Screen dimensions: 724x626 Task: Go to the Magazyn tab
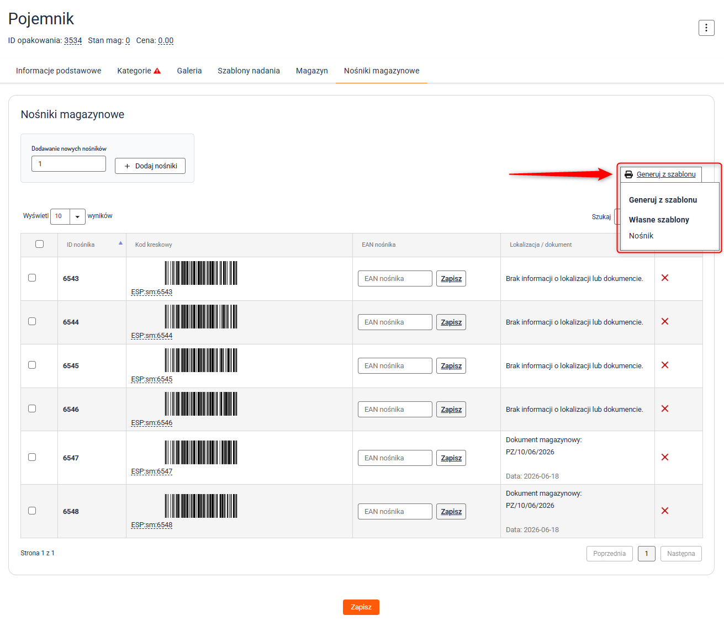pyautogui.click(x=312, y=71)
